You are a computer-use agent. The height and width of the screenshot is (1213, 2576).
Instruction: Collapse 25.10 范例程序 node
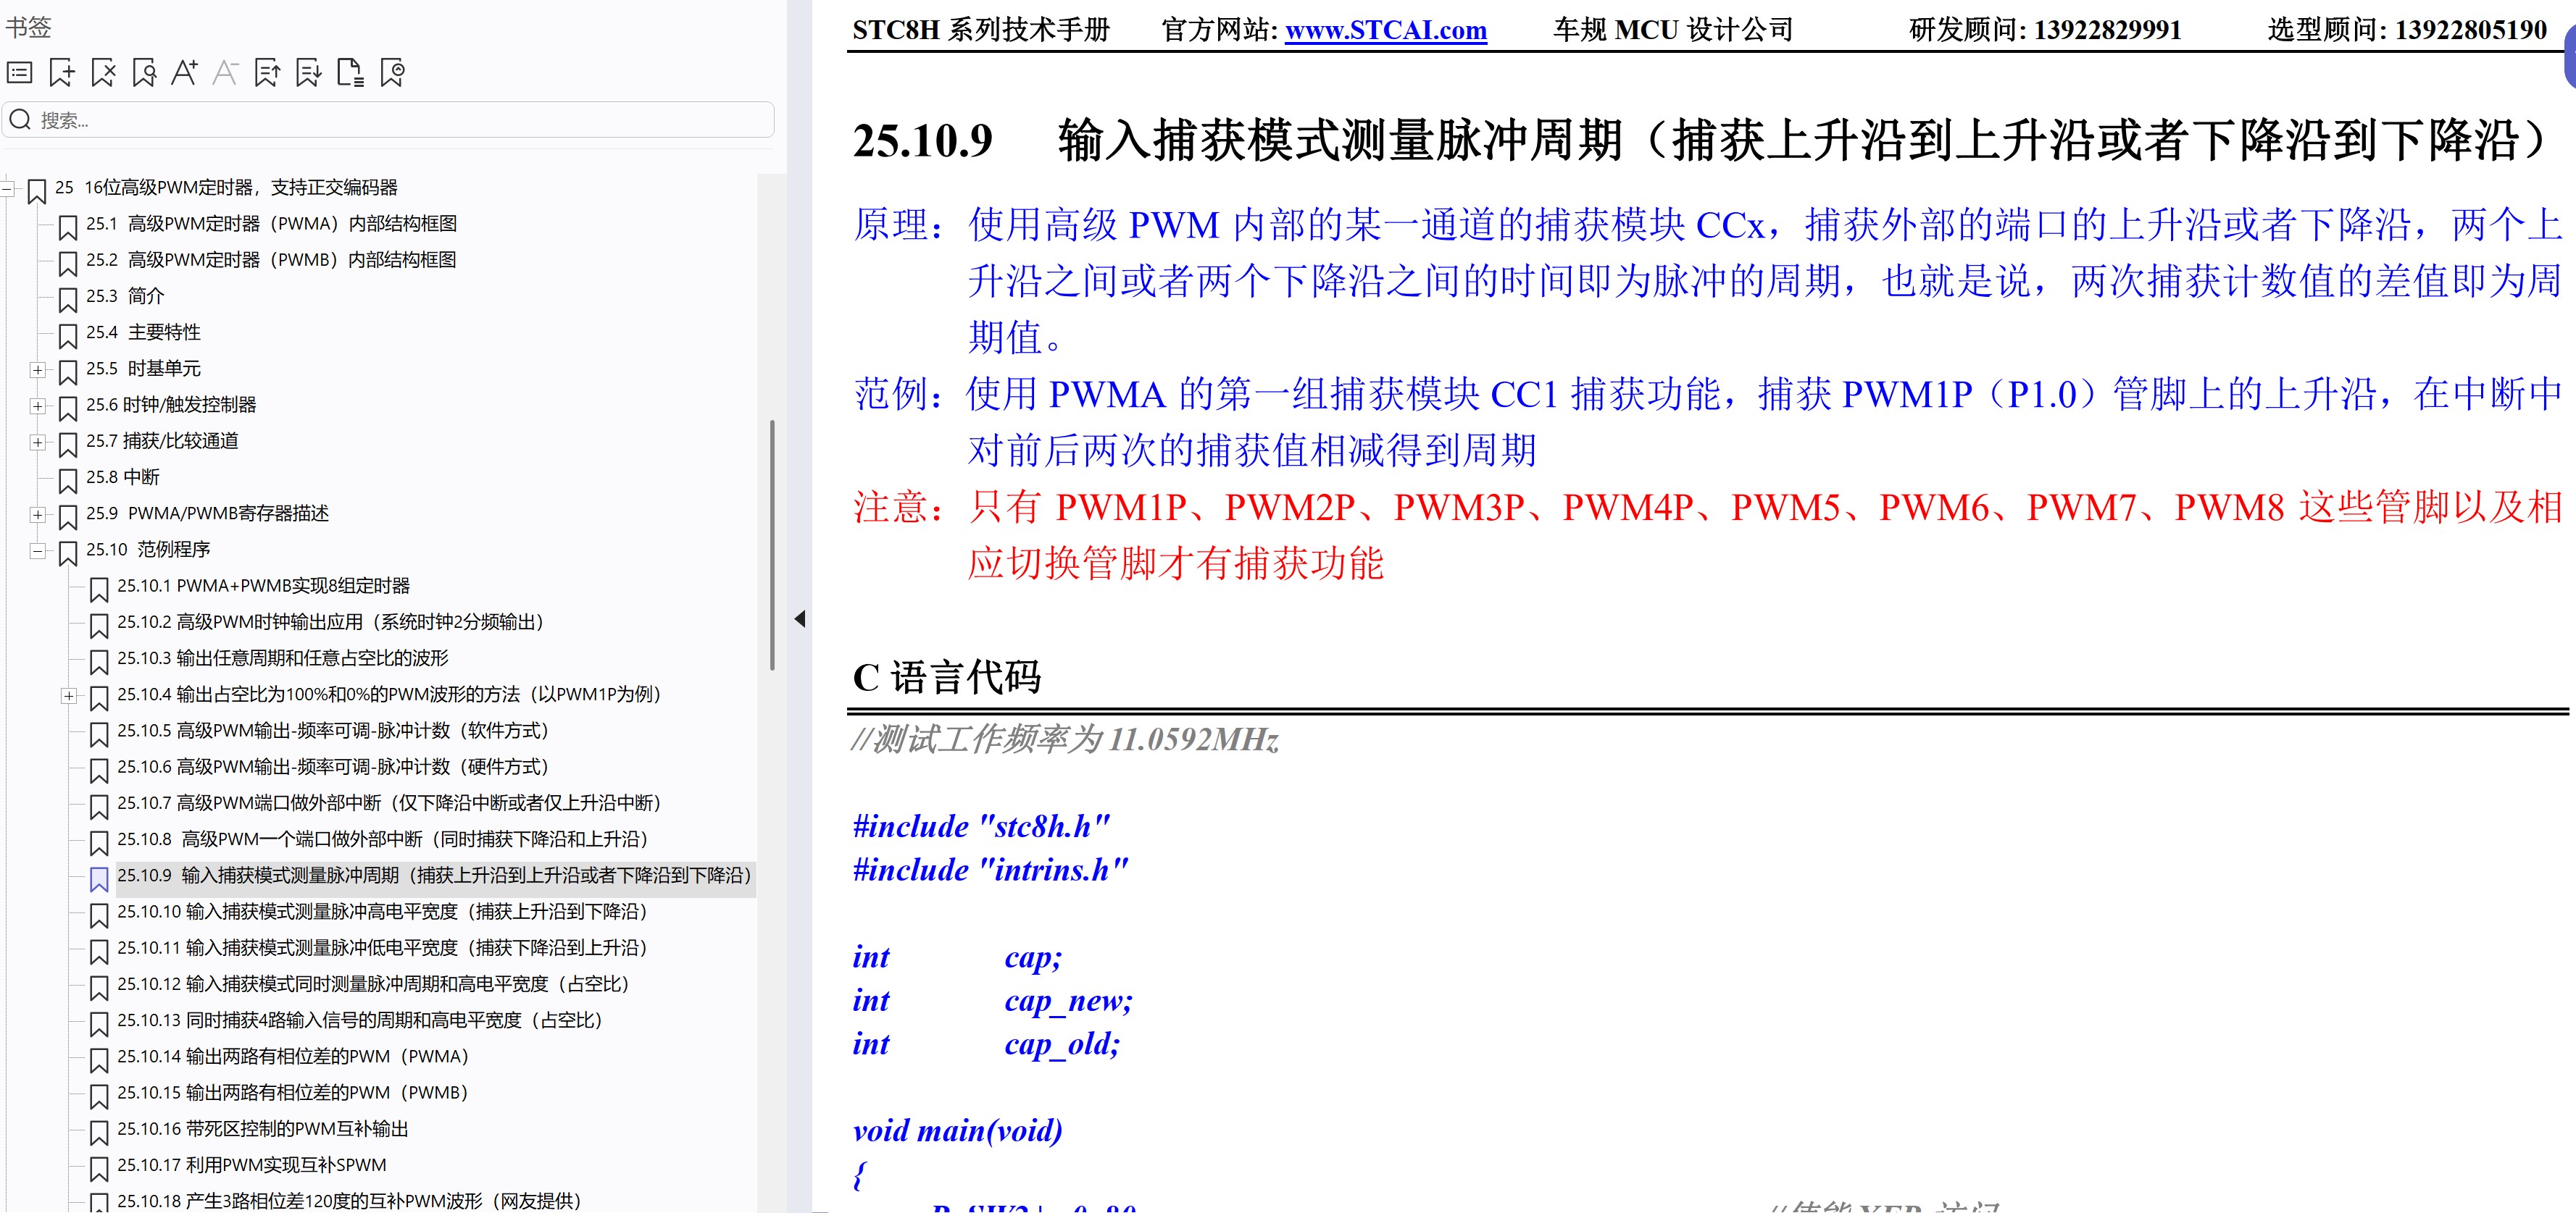coord(38,550)
